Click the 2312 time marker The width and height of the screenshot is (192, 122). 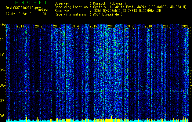(x=39, y=26)
